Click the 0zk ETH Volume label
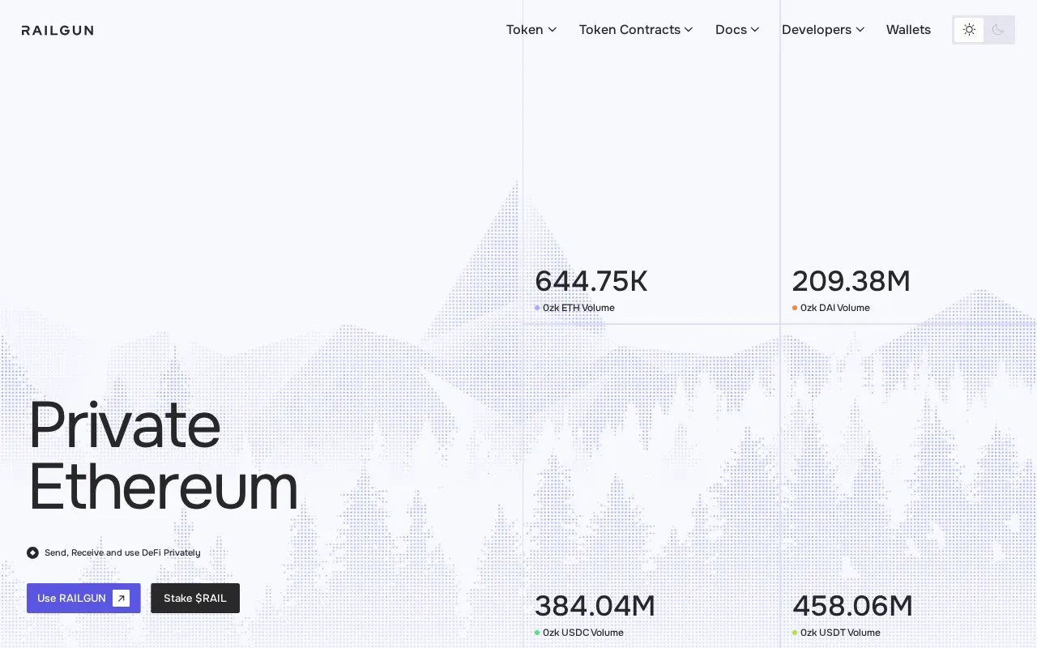The height and width of the screenshot is (648, 1037). click(578, 308)
